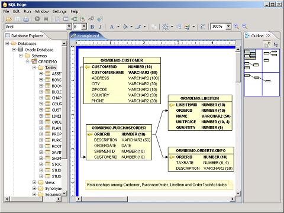
Task: Open the Arial font name dropdown
Action: pos(69,27)
